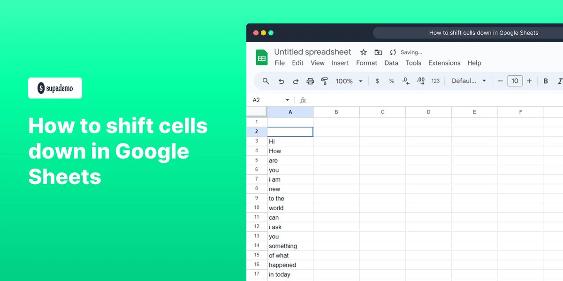Open more number formats with 123 button
This screenshot has height=281, width=563.
(x=435, y=81)
